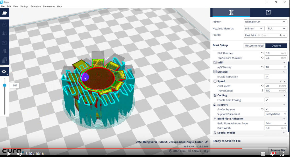Switch to the Prepare tab icon
290x157 pixels.
tap(231, 13)
